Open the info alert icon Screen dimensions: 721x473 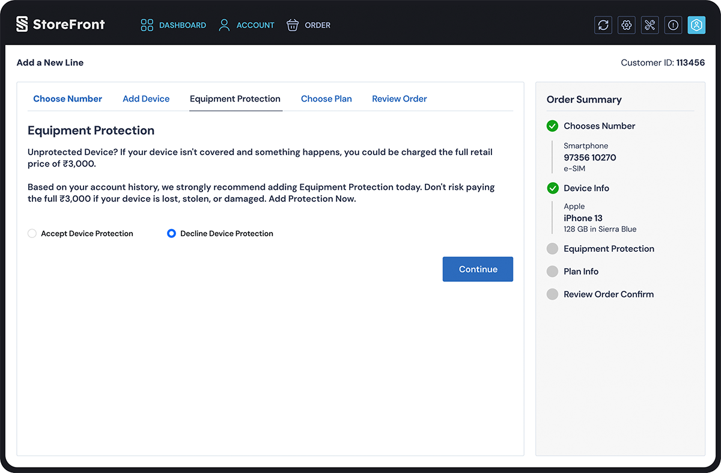point(673,25)
